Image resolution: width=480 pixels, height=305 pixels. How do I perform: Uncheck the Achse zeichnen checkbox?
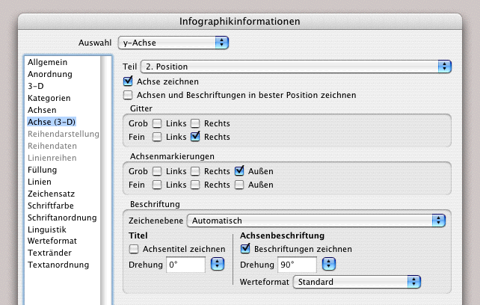pos(128,81)
